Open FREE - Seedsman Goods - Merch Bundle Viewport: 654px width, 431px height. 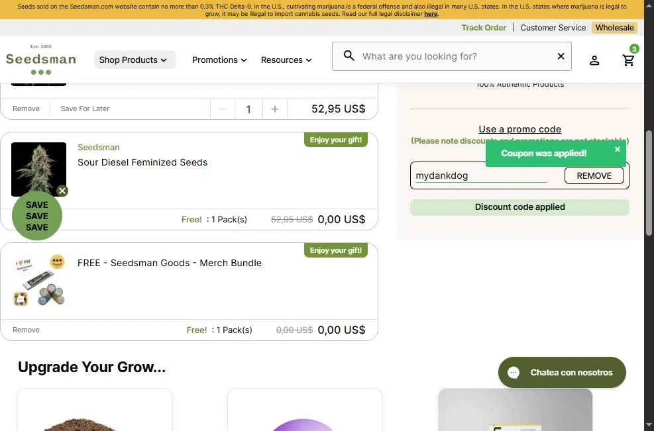coord(170,263)
